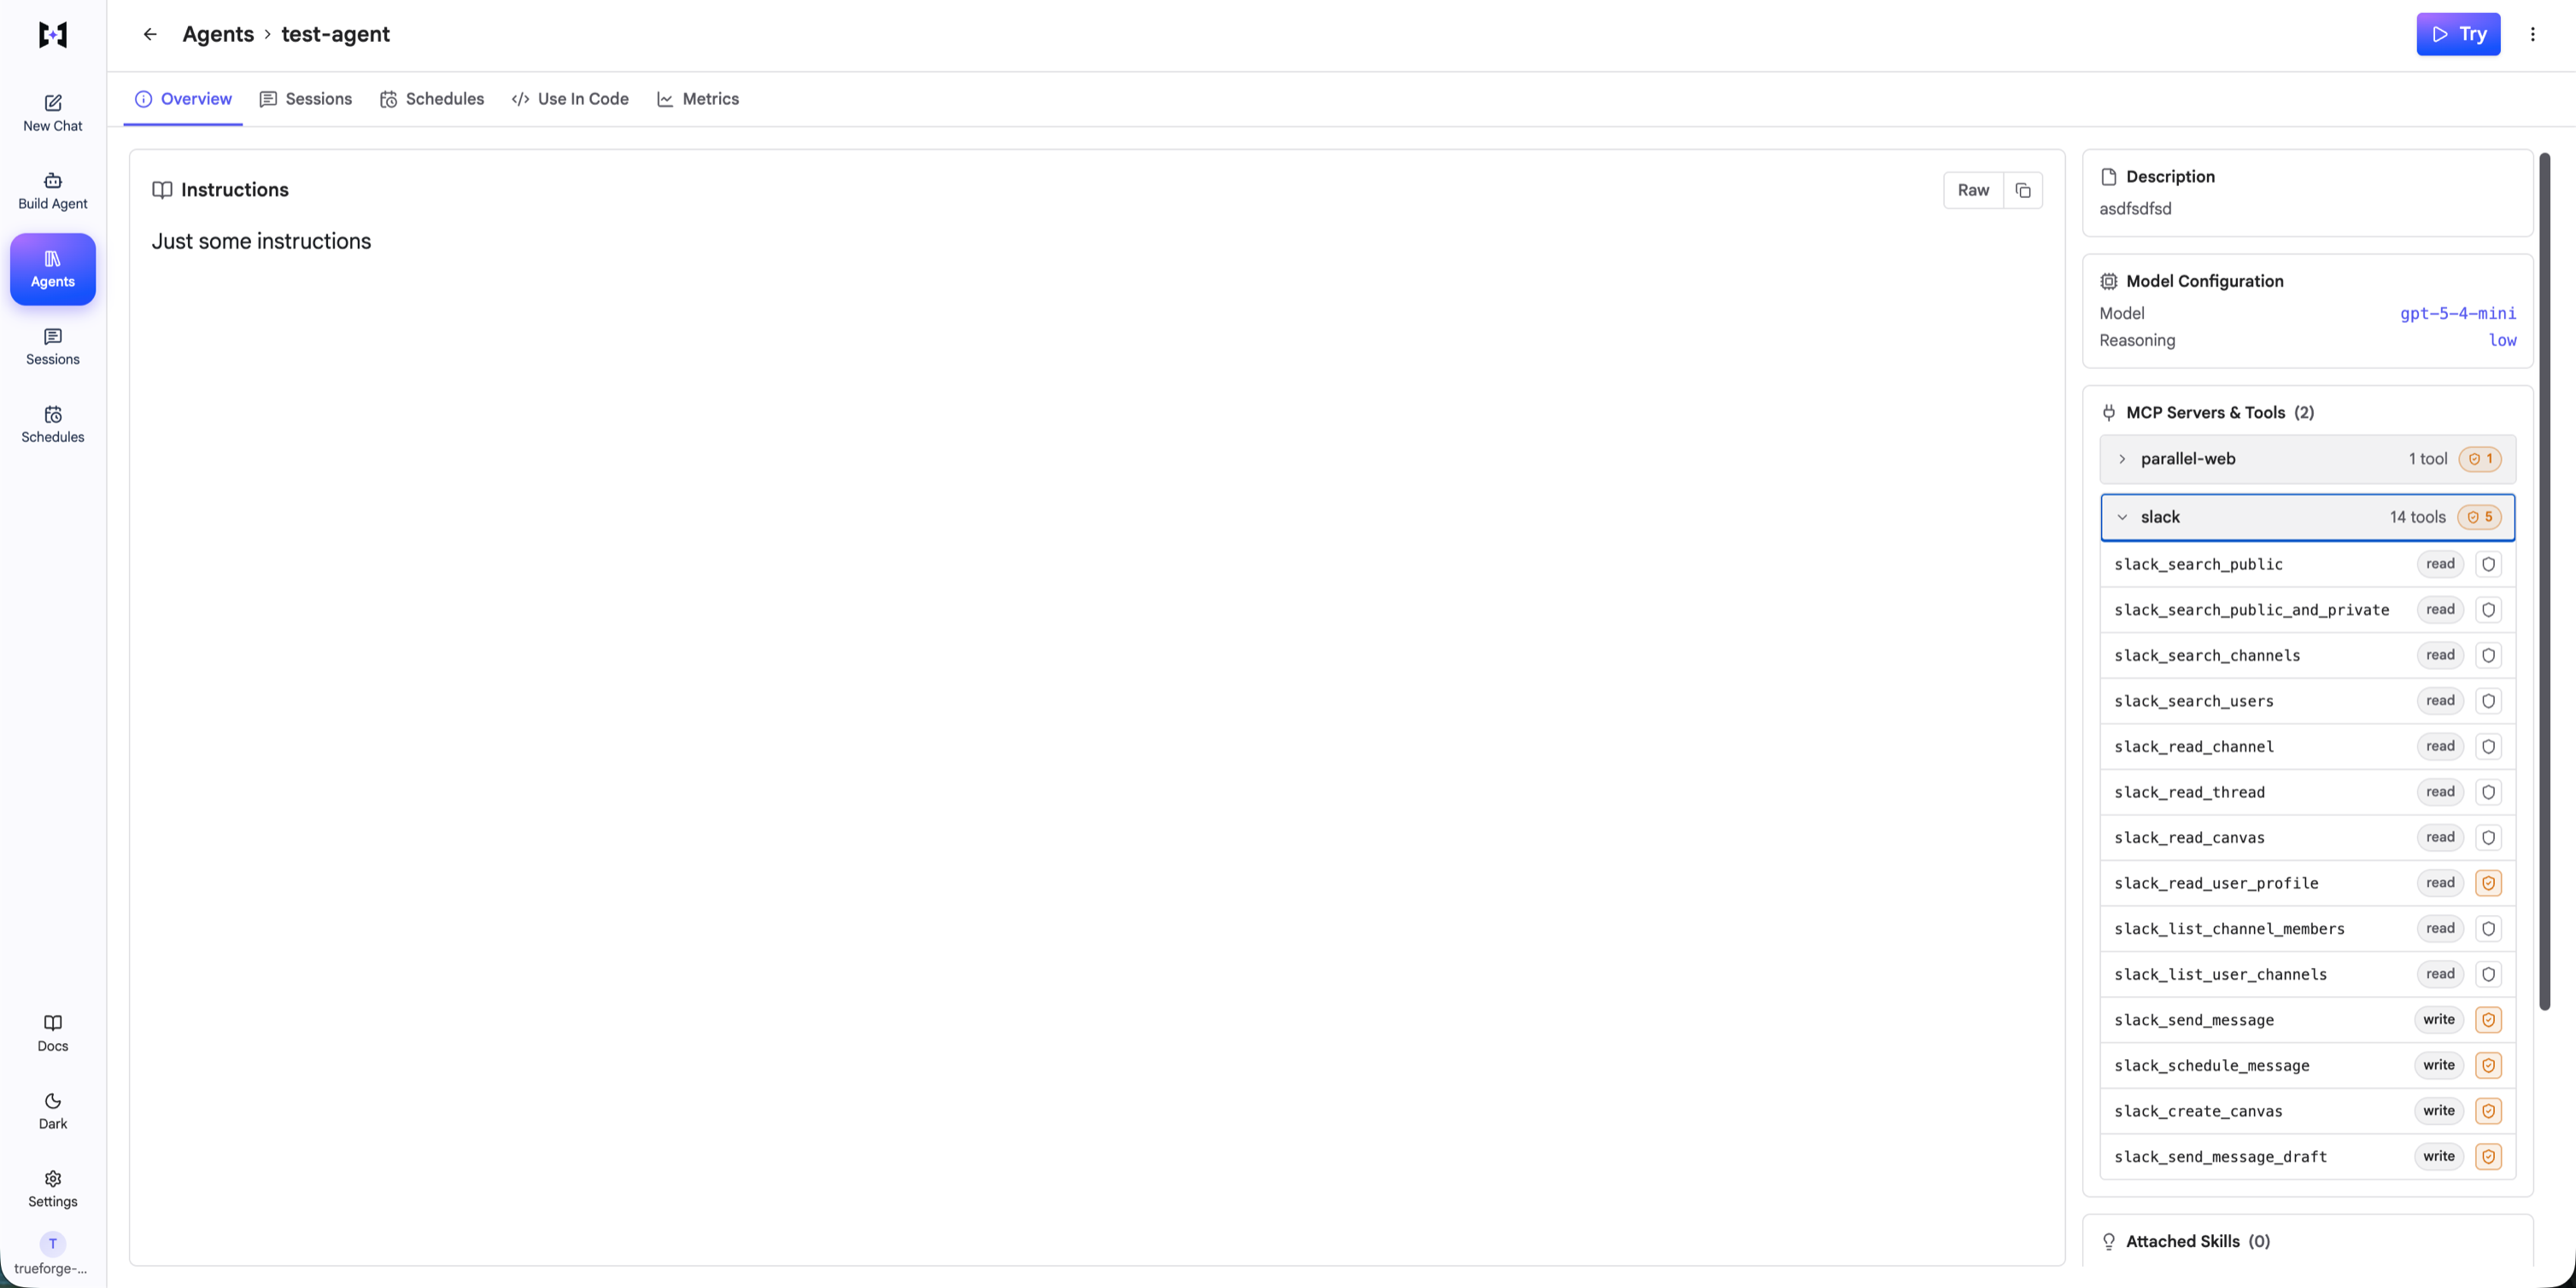This screenshot has height=1288, width=2576.
Task: Toggle shield for slack_read_channel
Action: [2488, 746]
